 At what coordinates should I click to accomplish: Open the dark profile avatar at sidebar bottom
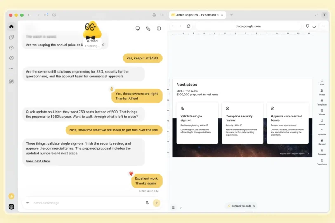[12, 207]
